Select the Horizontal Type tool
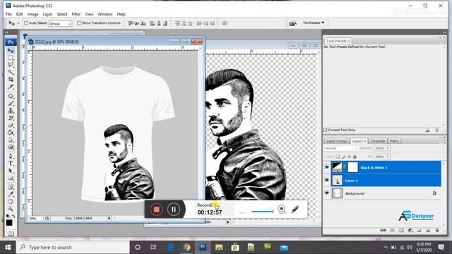 [x=11, y=163]
